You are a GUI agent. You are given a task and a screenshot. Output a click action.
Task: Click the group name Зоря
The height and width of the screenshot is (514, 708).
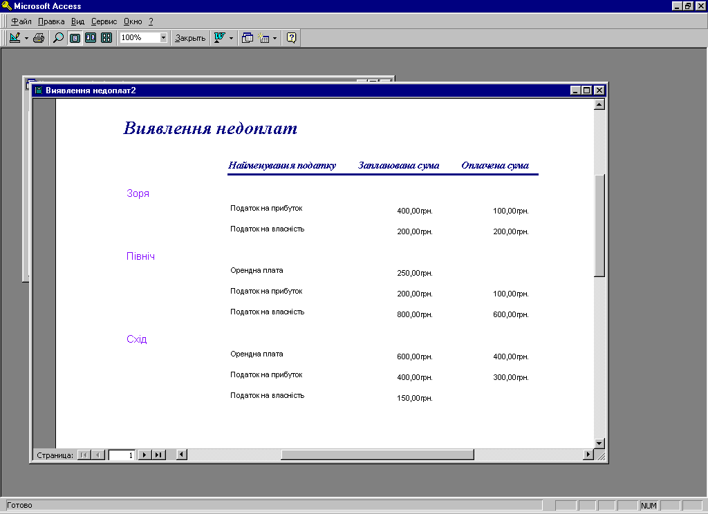click(138, 193)
